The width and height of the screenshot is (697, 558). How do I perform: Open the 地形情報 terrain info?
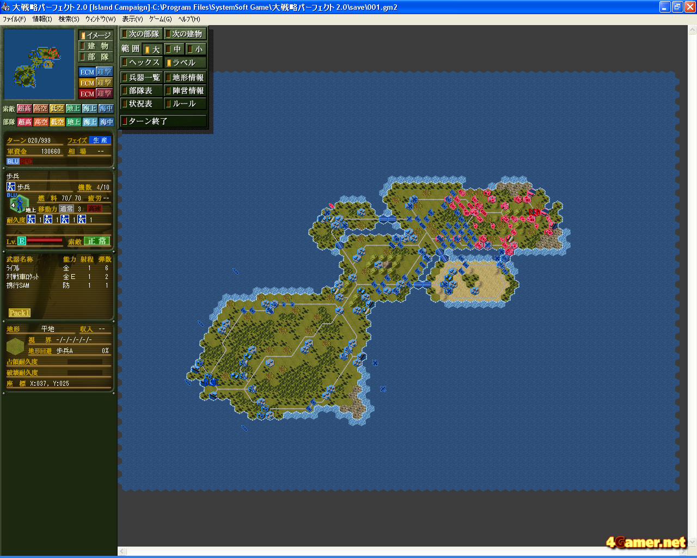tap(185, 77)
